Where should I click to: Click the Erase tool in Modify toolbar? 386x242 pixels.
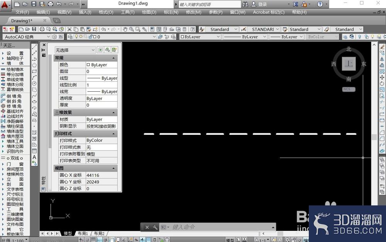tap(382, 47)
